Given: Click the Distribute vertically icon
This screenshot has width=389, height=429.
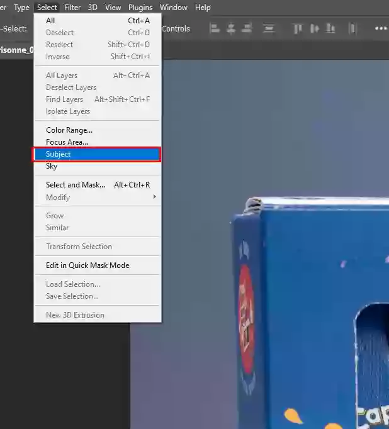Looking at the screenshot, I should point(269,28).
